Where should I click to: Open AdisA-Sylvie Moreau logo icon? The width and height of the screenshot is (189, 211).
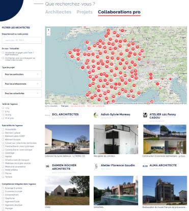pos(96,115)
